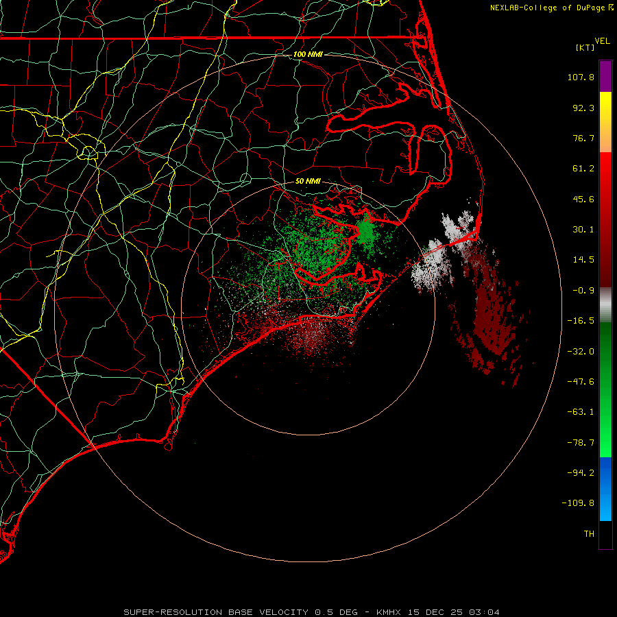Select the -47.6 legend value

581,382
